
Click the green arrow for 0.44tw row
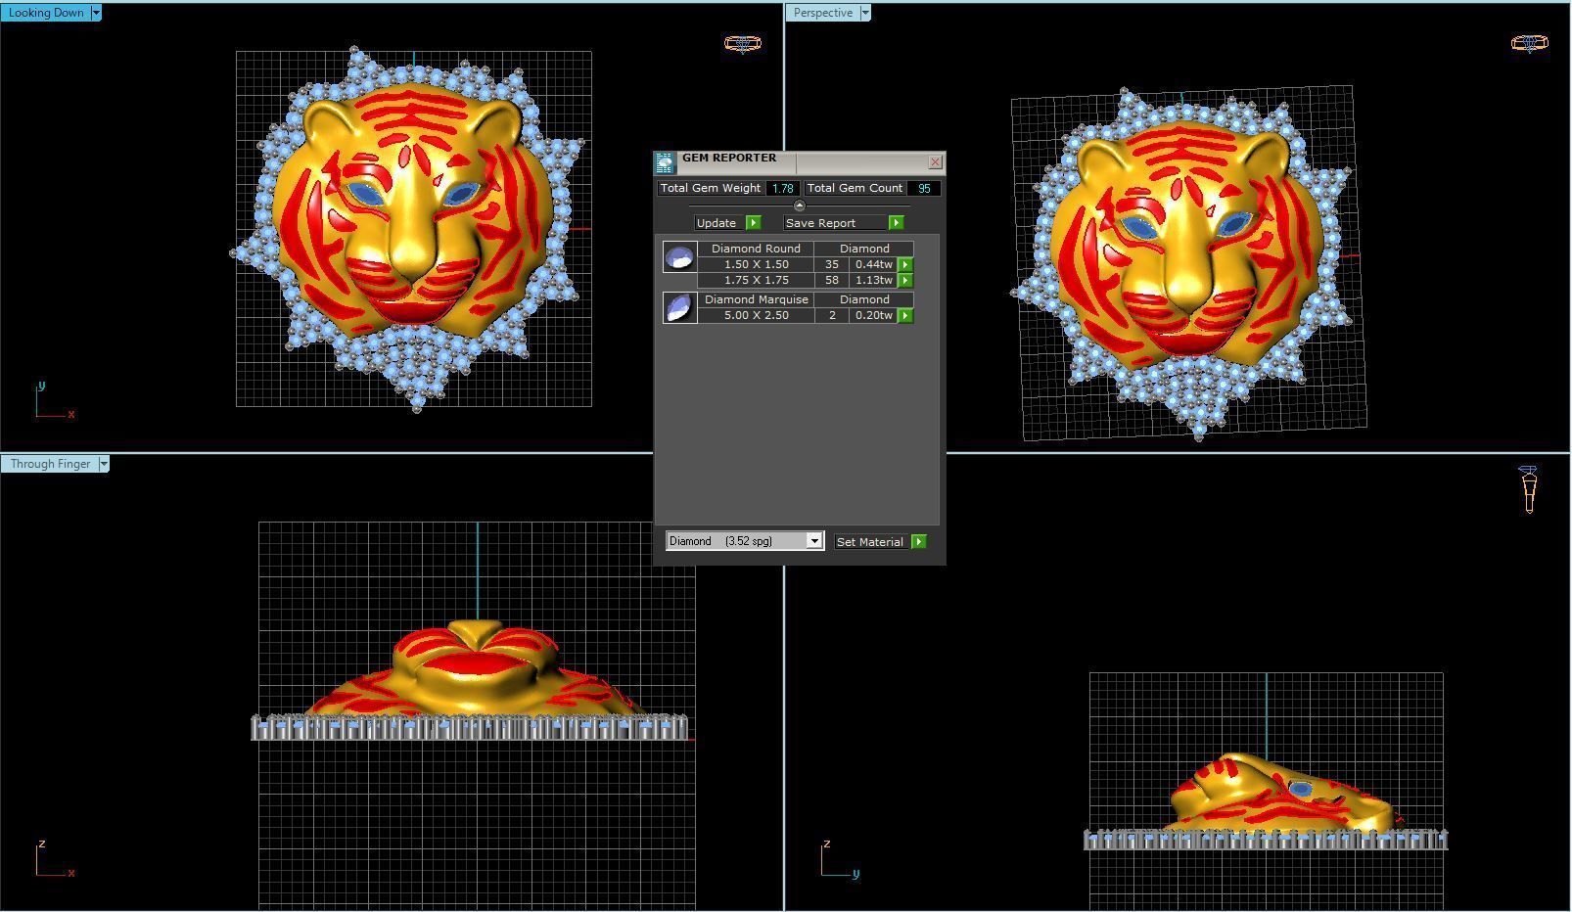(x=905, y=264)
